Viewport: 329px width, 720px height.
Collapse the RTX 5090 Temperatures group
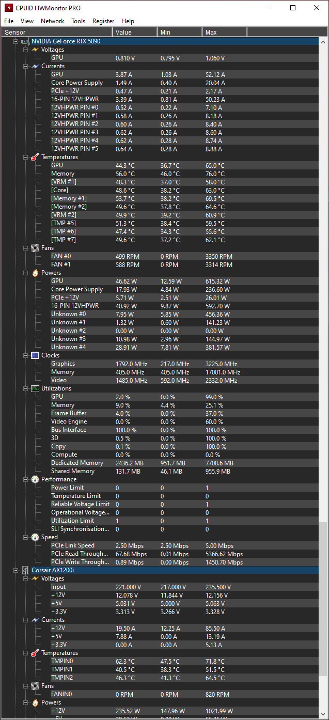coord(26,157)
